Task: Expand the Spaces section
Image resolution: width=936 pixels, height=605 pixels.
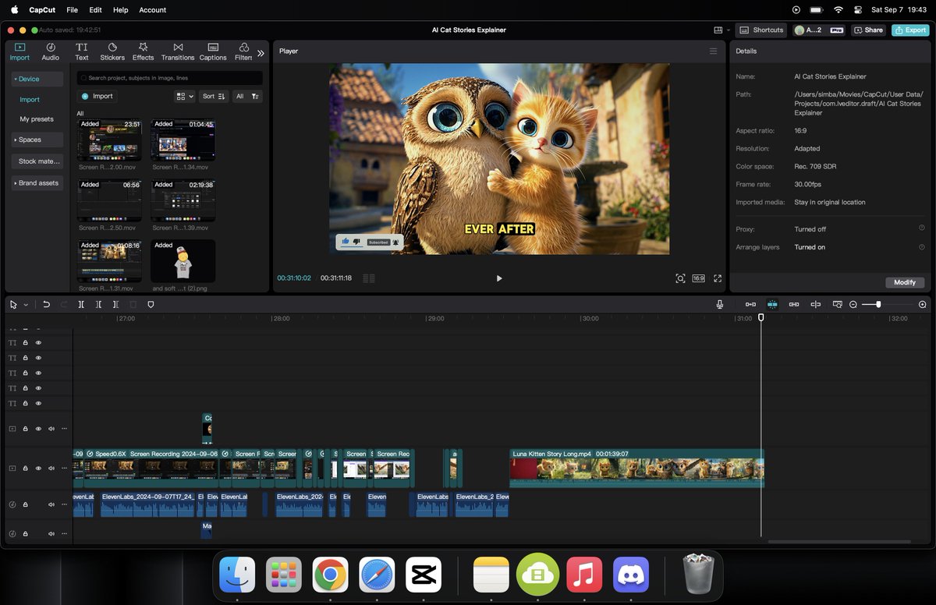Action: 37,140
